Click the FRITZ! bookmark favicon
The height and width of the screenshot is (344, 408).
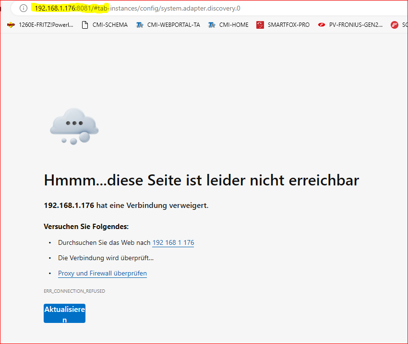[x=11, y=25]
